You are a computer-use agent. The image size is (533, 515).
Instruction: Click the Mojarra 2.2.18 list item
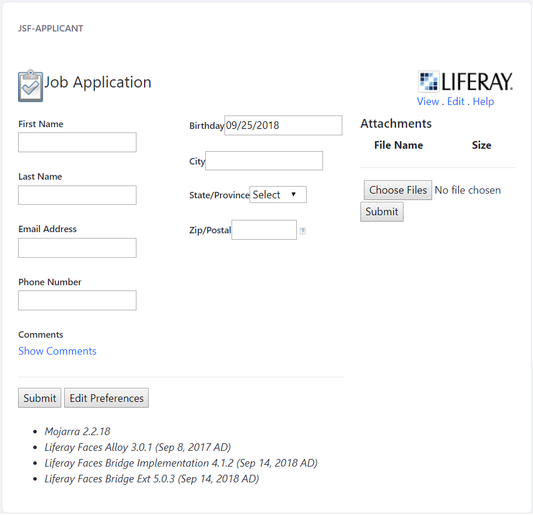[78, 432]
